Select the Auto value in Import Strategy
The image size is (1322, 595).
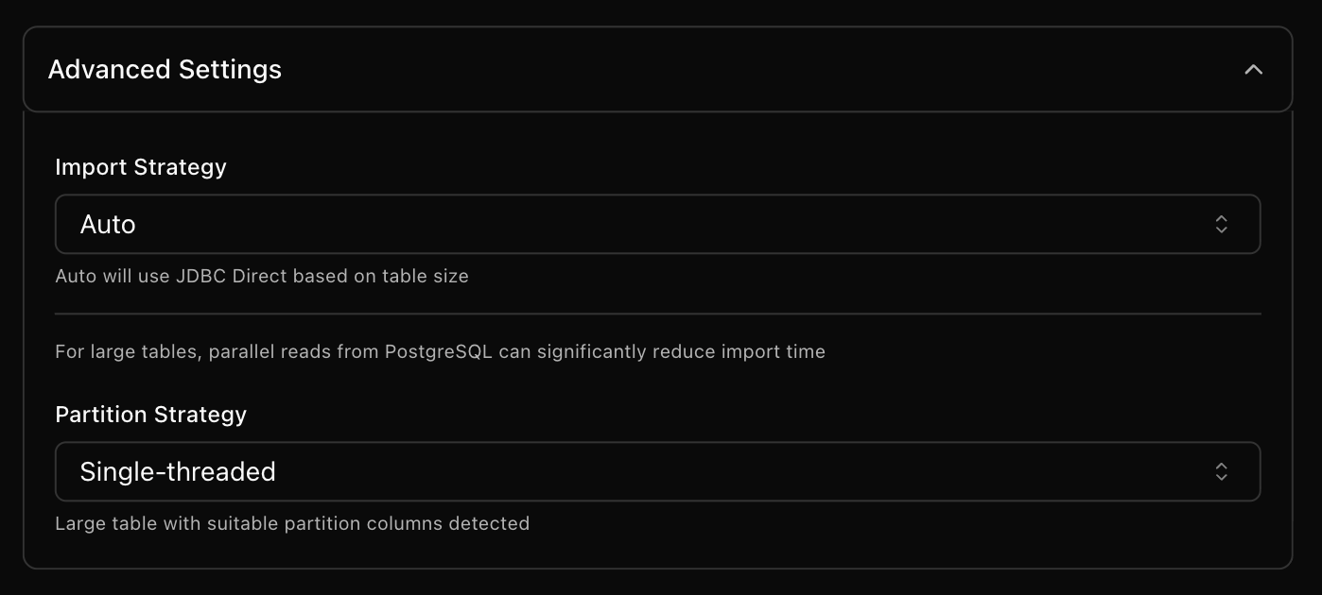coord(107,224)
